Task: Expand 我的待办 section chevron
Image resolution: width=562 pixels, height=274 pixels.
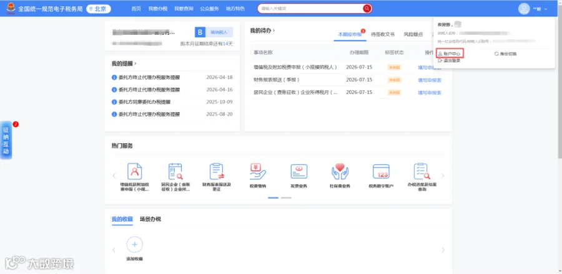Action: coord(274,31)
